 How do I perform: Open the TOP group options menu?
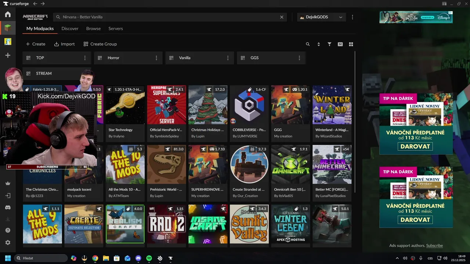(85, 58)
